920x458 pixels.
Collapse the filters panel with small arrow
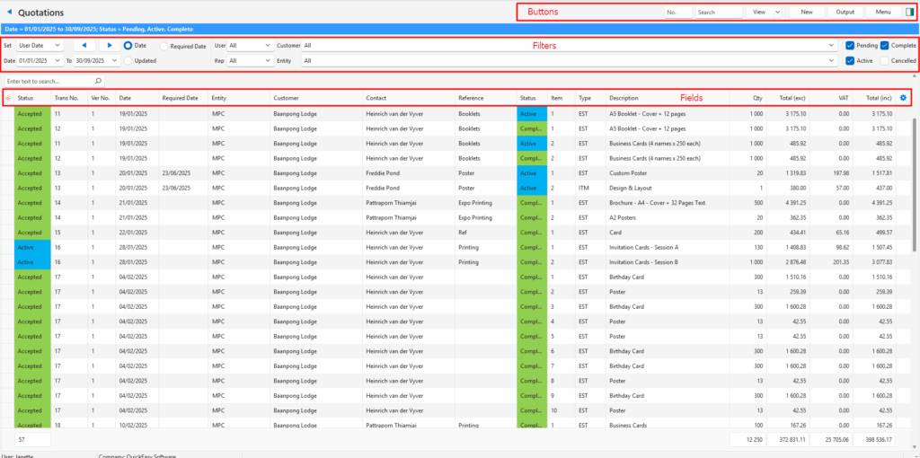pyautogui.click(x=915, y=77)
